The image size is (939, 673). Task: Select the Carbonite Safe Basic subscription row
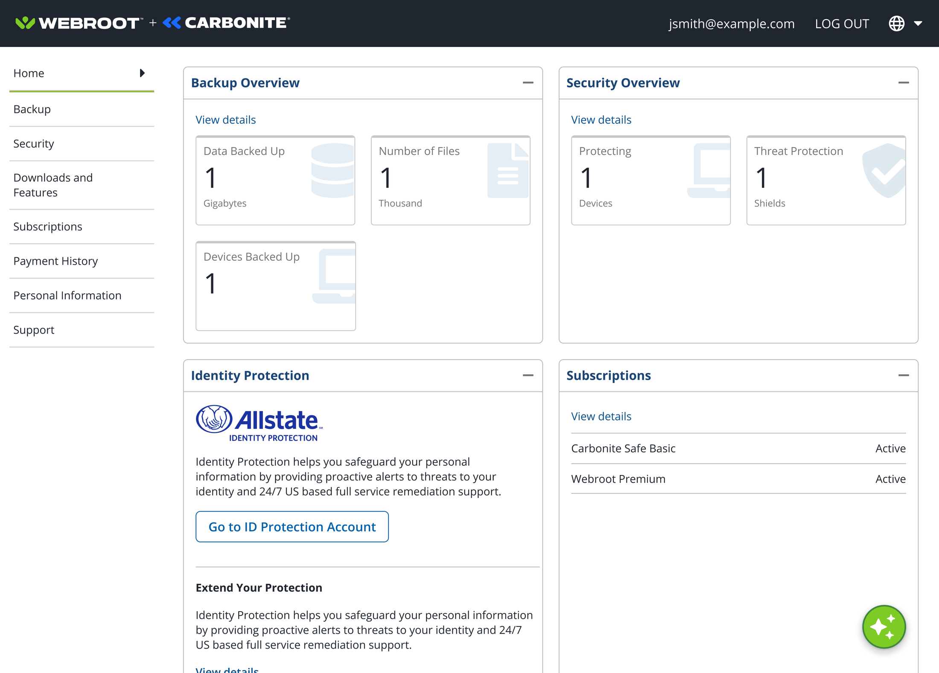click(738, 449)
